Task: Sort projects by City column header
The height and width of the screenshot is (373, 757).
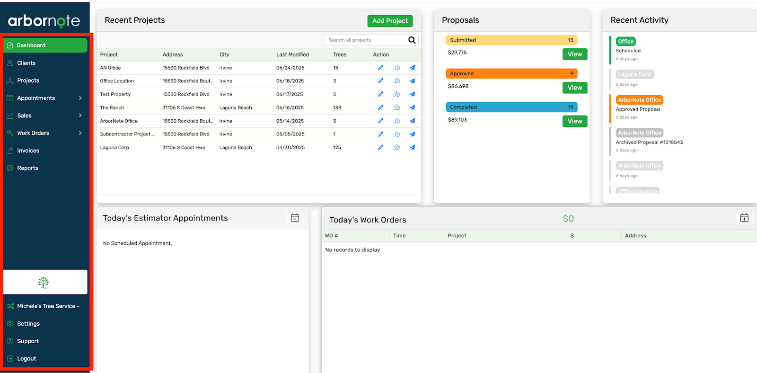Action: 224,55
